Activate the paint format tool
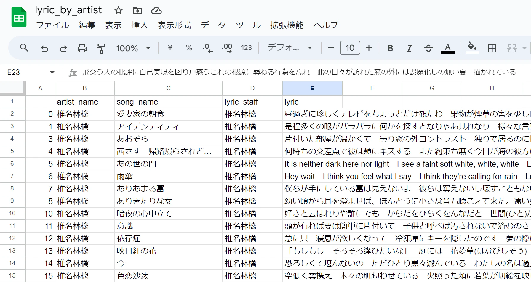531x282 pixels. click(x=101, y=48)
